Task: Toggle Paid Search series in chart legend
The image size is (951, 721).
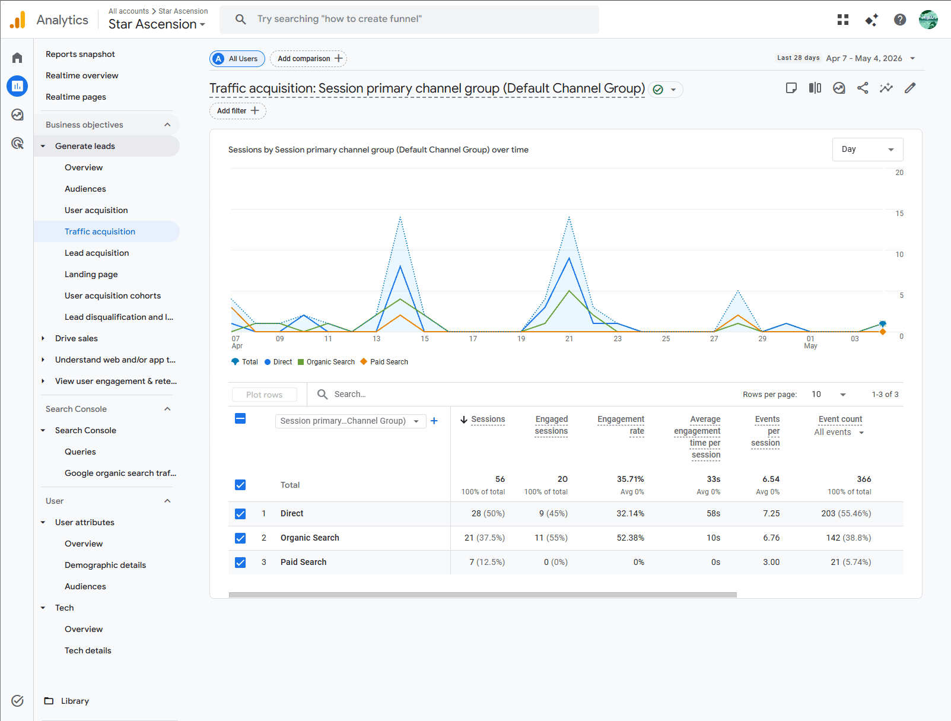Action: (384, 362)
